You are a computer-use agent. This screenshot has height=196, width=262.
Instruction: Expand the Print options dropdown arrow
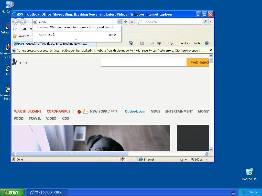tap(164, 43)
